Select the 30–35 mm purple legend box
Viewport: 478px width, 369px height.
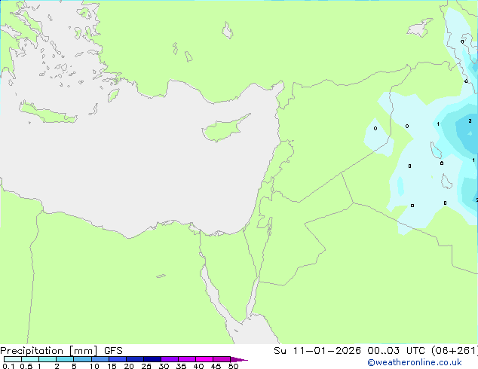[170, 359]
